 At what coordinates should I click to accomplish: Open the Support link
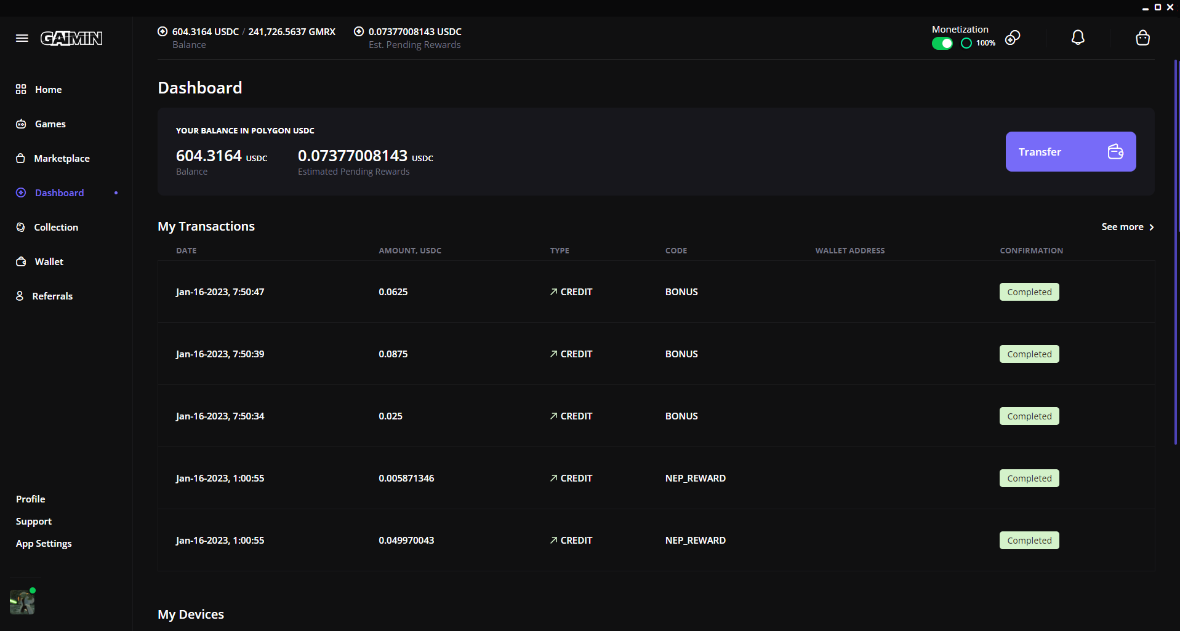[34, 522]
